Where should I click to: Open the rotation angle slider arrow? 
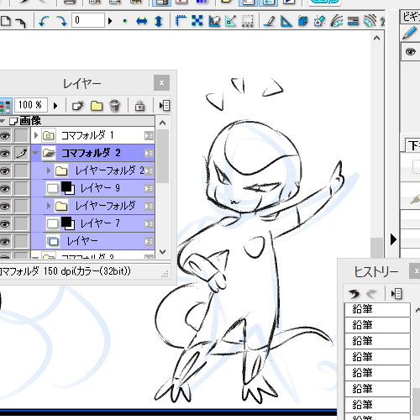coord(110,21)
